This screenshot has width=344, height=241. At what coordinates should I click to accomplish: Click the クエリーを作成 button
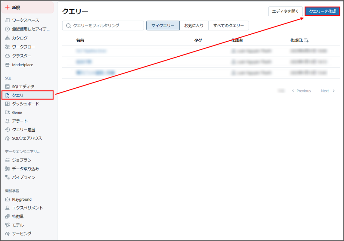[322, 11]
